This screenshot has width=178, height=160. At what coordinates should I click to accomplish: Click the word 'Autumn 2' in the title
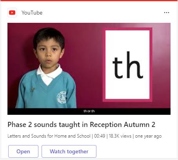(x=140, y=125)
